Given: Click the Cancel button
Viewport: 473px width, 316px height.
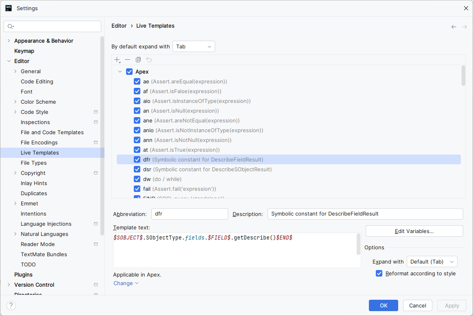Looking at the screenshot, I should (x=418, y=305).
